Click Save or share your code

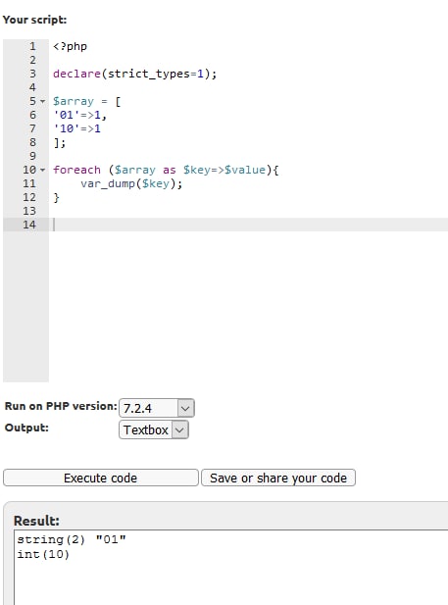pyautogui.click(x=278, y=478)
